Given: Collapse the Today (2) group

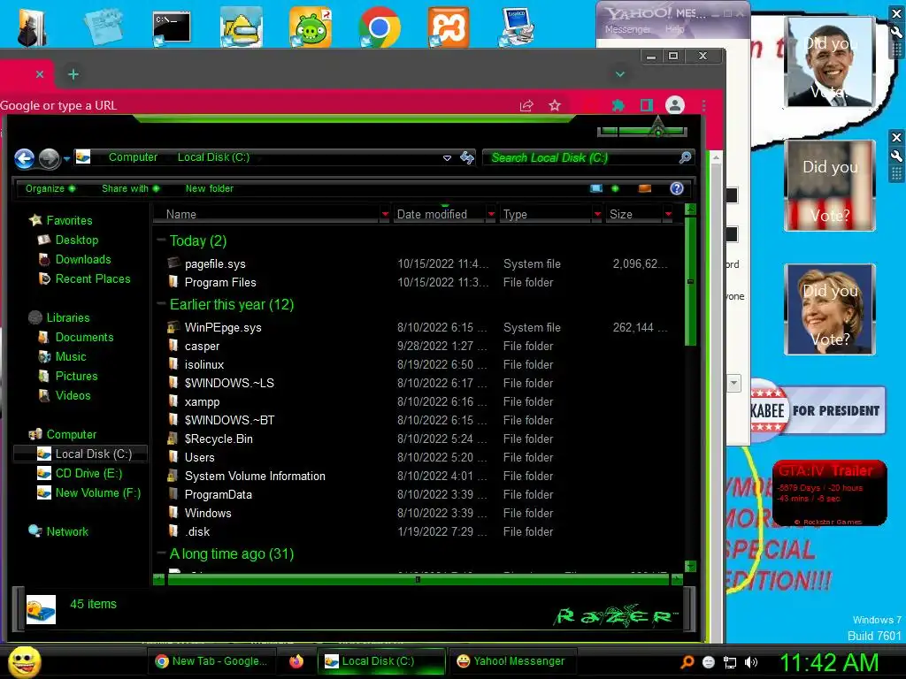Looking at the screenshot, I should click(161, 240).
